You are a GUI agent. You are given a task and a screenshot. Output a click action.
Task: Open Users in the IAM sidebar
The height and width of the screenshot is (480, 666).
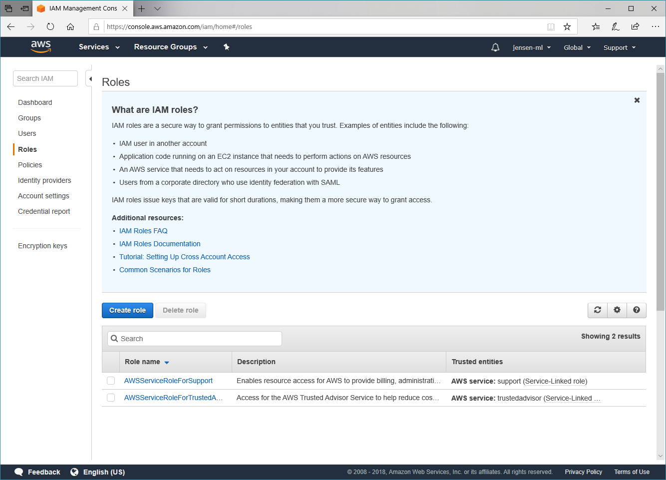[x=27, y=133]
